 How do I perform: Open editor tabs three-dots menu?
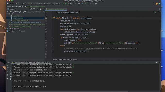click(160, 9)
